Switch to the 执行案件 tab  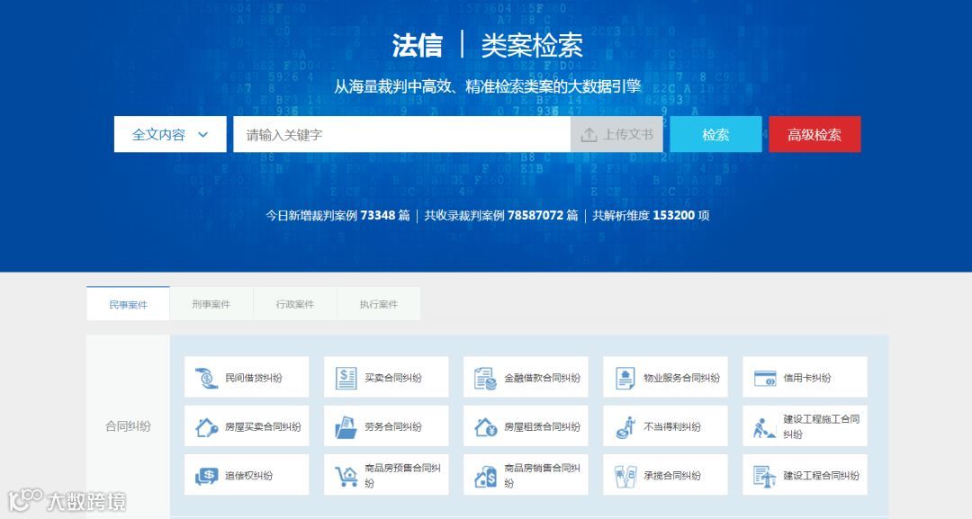[379, 304]
